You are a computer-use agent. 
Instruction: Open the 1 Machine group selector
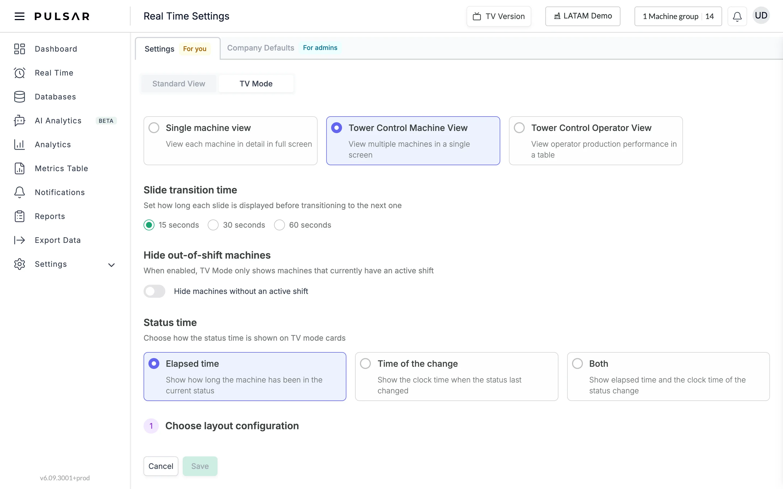pos(678,16)
